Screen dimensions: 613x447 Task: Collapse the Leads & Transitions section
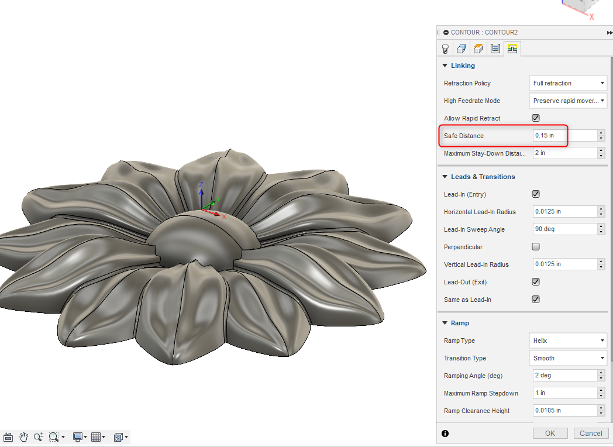tap(445, 177)
